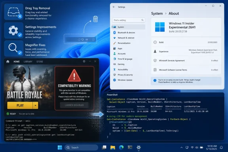The width and height of the screenshot is (228, 152).
Task: Select the HOME tab in launcher
Action: click(17, 62)
